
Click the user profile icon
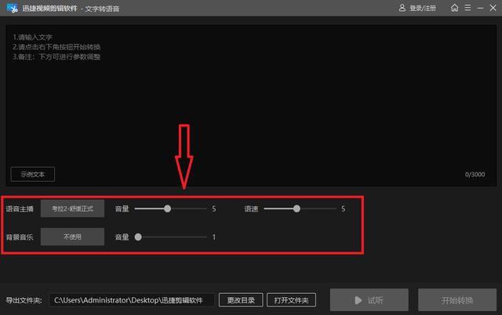[402, 8]
